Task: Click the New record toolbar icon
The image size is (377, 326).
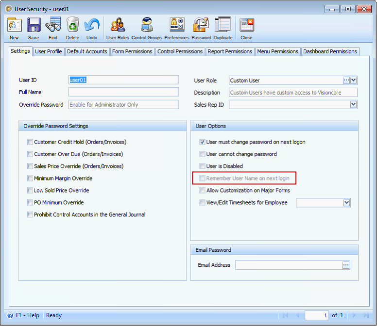Action: tap(14, 29)
